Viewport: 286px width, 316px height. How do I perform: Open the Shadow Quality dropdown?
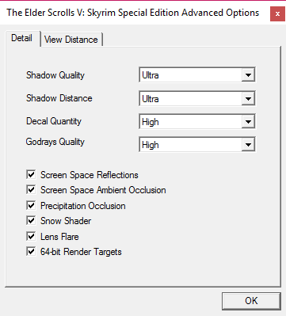pyautogui.click(x=197, y=75)
